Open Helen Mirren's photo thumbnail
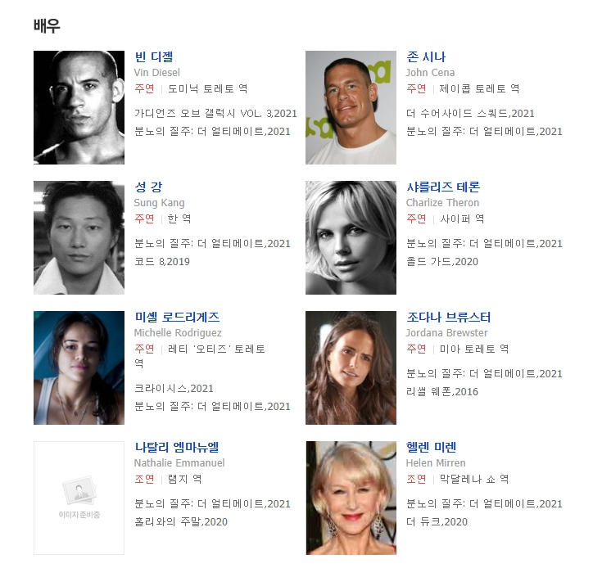Screen dimensions: 593x568 (x=351, y=498)
